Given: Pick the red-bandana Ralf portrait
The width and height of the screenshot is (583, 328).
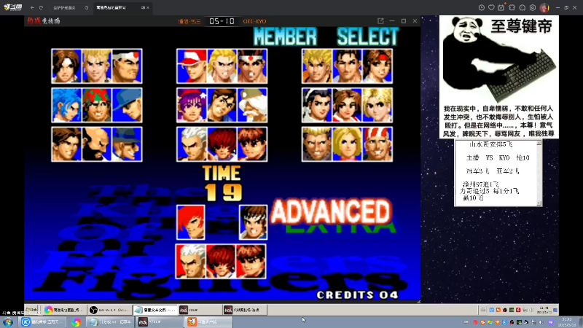Looking at the screenshot, I should [x=97, y=105].
